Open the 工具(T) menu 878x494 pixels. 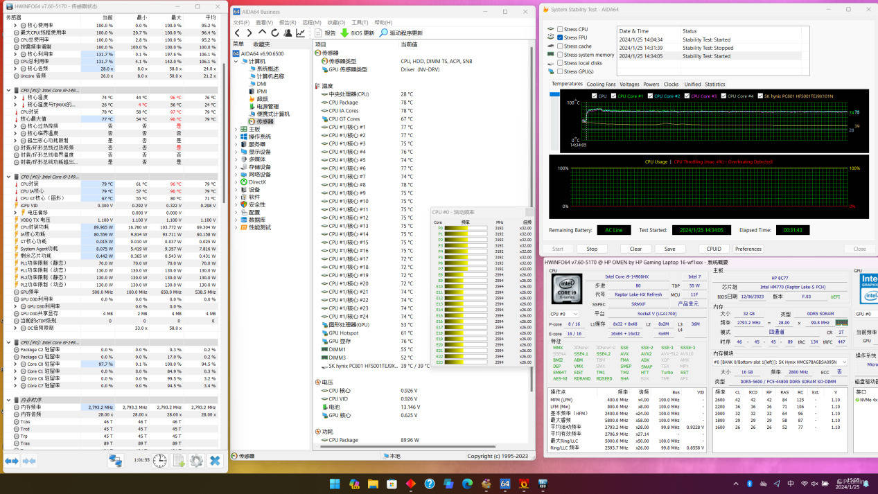[x=360, y=22]
